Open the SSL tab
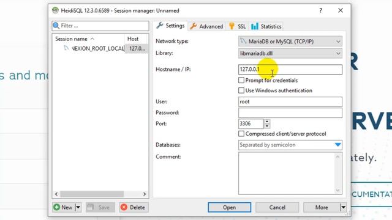 coord(238,26)
